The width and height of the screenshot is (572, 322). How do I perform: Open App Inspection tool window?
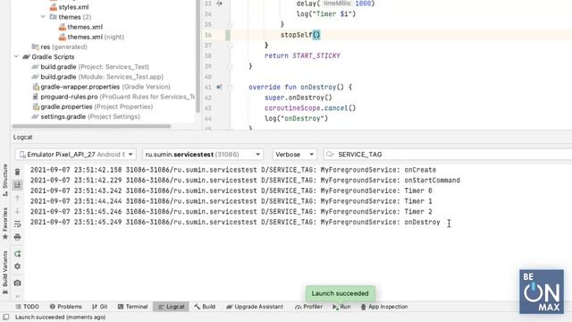click(384, 307)
